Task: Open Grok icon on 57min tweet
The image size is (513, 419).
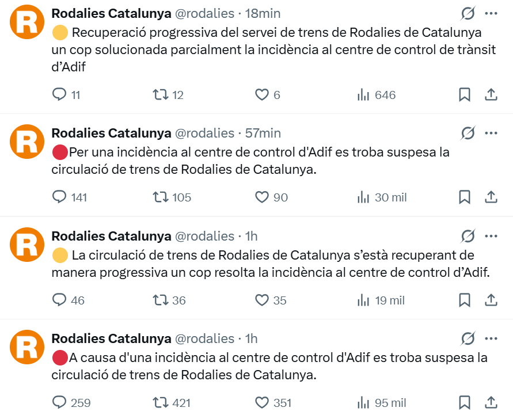Action: click(x=468, y=133)
